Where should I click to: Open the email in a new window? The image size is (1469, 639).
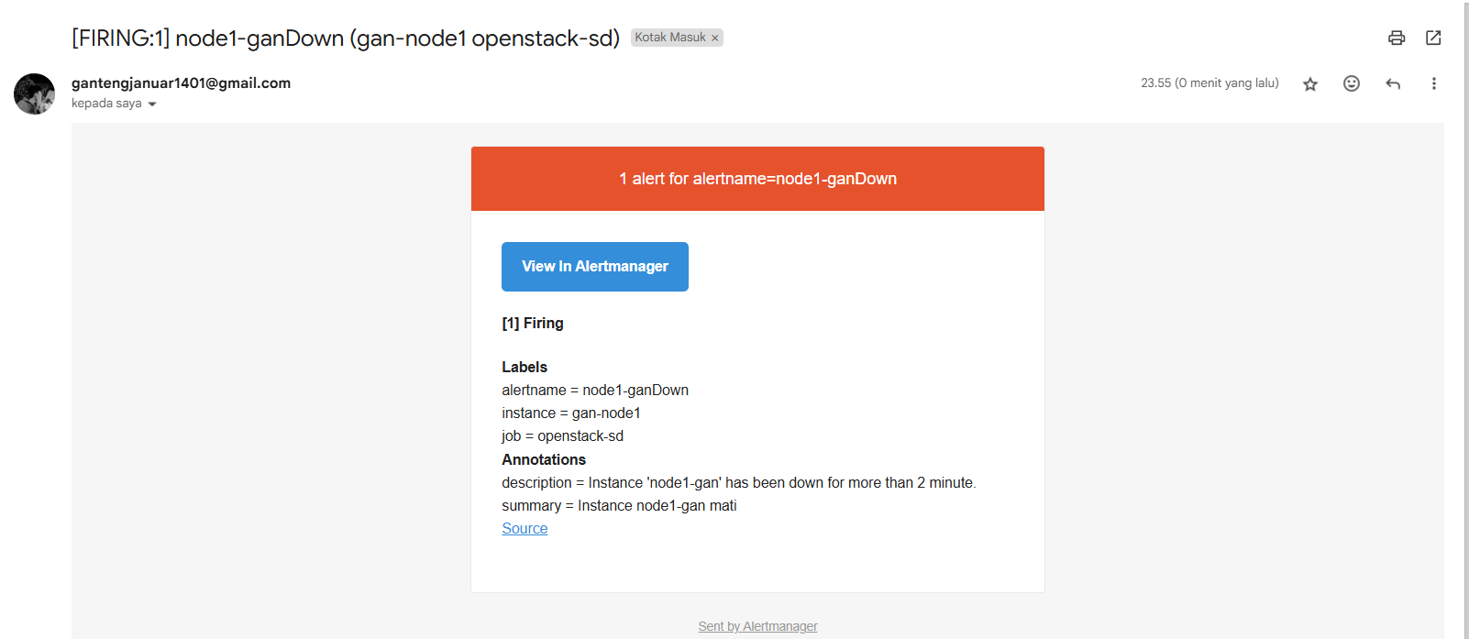(x=1433, y=38)
